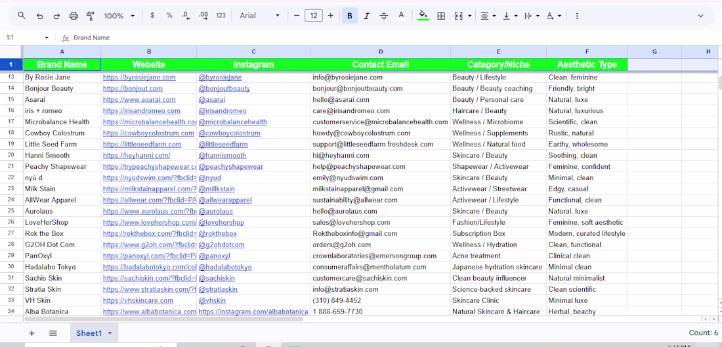
Task: Select the Japanese hydration skincare cell
Action: click(498, 267)
